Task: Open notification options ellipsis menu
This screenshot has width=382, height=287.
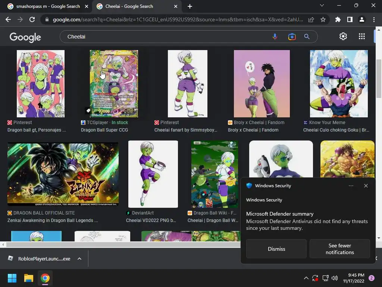Action: [351, 186]
